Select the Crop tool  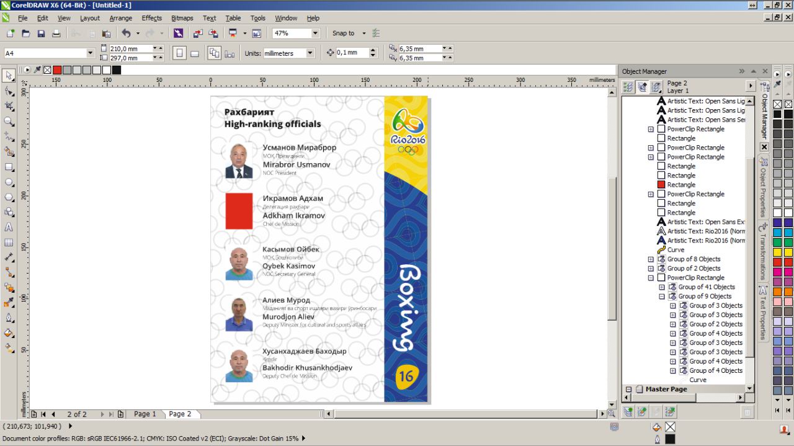[x=9, y=106]
